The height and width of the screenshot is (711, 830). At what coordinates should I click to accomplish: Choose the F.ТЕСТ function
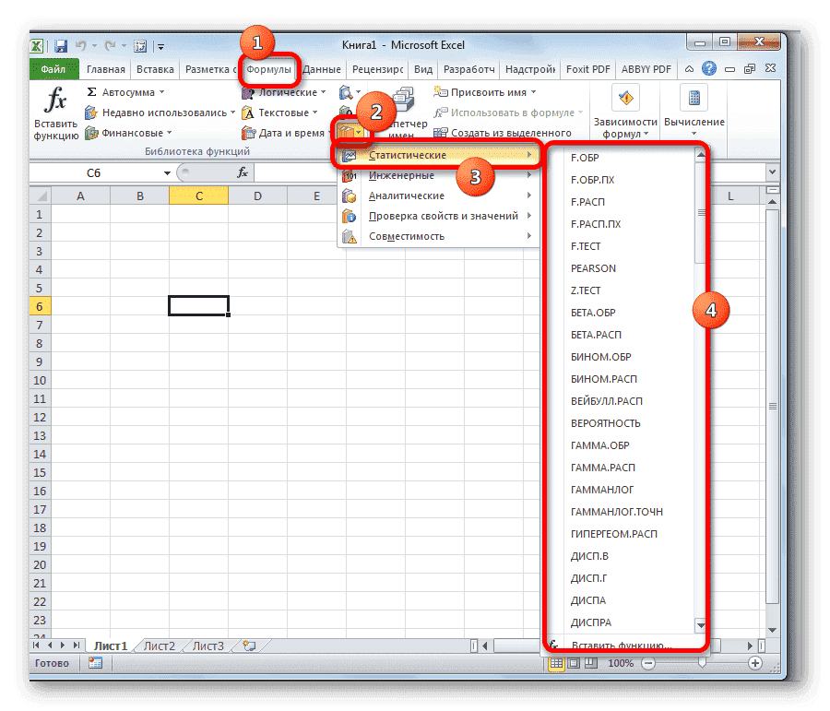coord(585,246)
